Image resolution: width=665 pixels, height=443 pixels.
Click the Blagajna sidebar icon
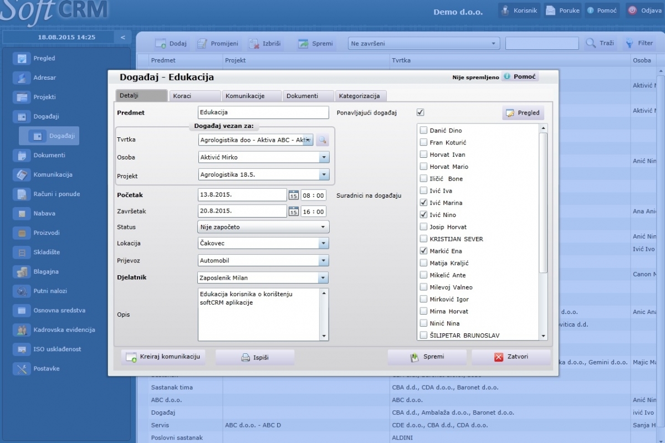tap(22, 272)
